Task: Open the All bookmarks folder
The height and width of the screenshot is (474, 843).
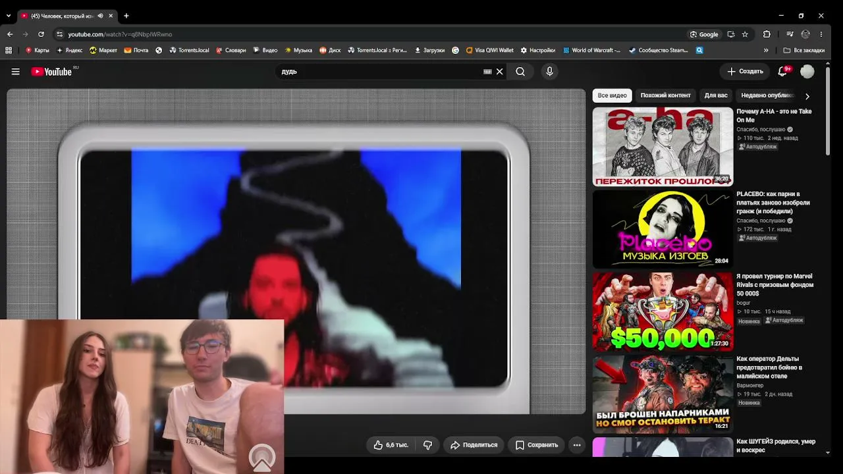Action: tap(803, 50)
